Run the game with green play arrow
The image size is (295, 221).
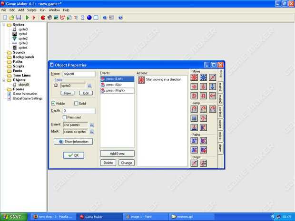27,18
